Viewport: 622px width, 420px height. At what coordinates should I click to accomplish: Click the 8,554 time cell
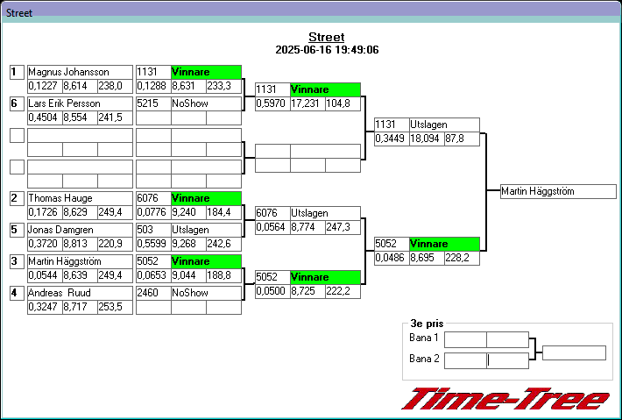[x=80, y=117]
